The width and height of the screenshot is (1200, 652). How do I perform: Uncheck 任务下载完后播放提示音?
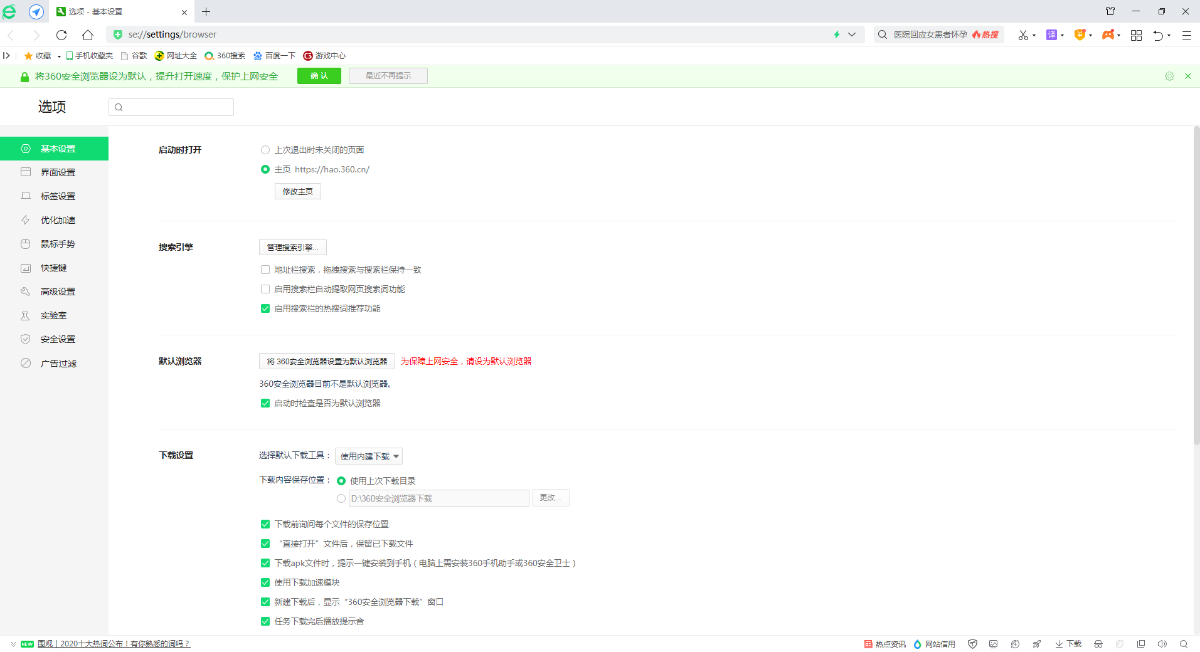click(x=265, y=621)
